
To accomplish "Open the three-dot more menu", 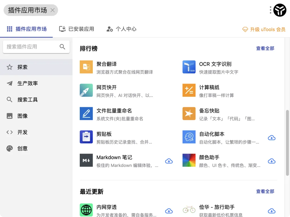I will (x=270, y=10).
